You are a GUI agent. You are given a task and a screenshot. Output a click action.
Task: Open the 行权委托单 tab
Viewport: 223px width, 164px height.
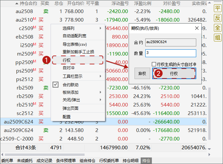pyautogui.click(x=109, y=161)
